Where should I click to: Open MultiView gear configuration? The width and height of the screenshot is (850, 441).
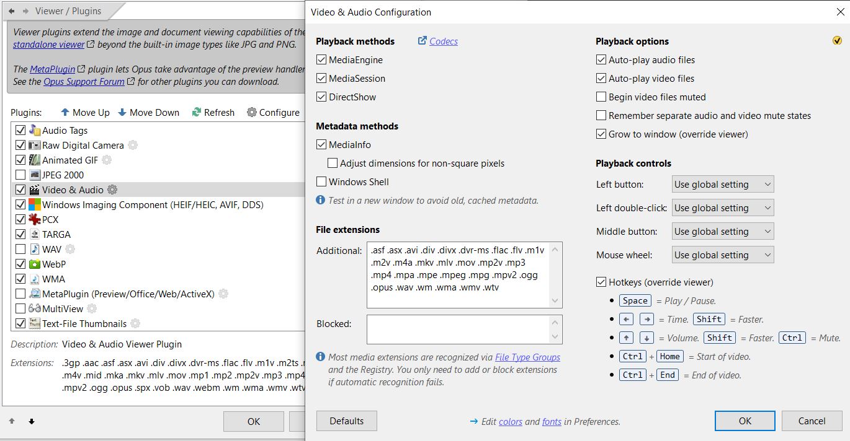(92, 308)
